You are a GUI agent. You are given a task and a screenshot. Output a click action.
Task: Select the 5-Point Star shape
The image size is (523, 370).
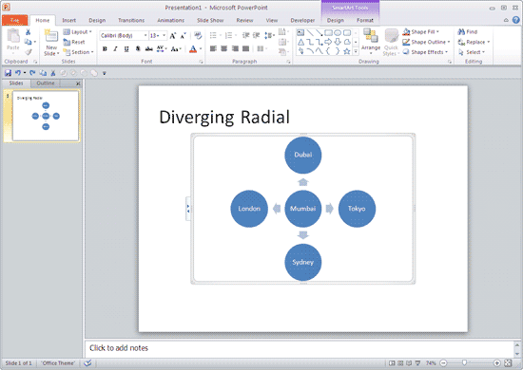(x=347, y=51)
